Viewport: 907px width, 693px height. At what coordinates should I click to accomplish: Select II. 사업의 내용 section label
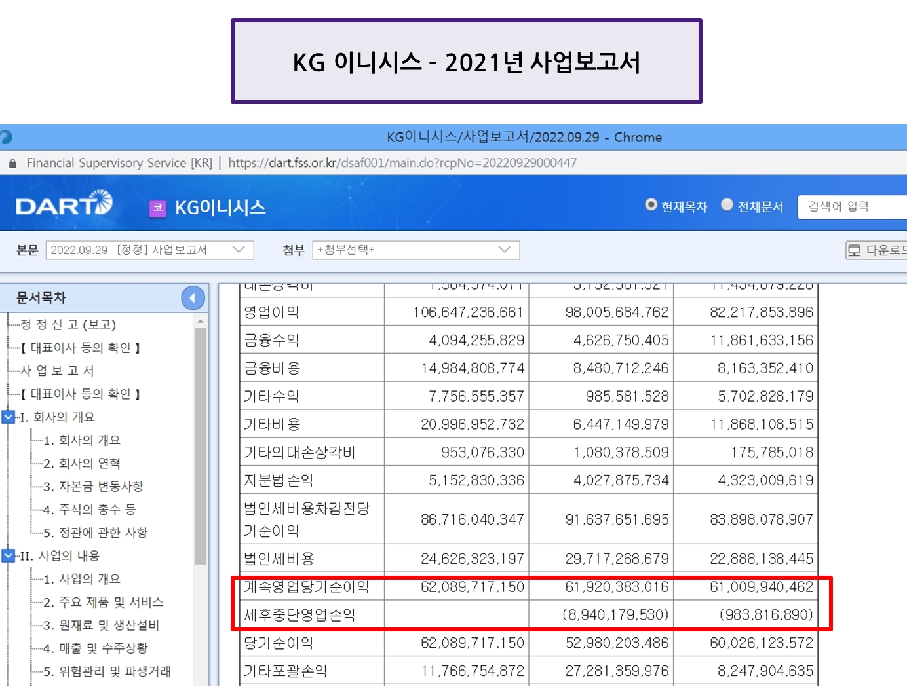pyautogui.click(x=60, y=556)
